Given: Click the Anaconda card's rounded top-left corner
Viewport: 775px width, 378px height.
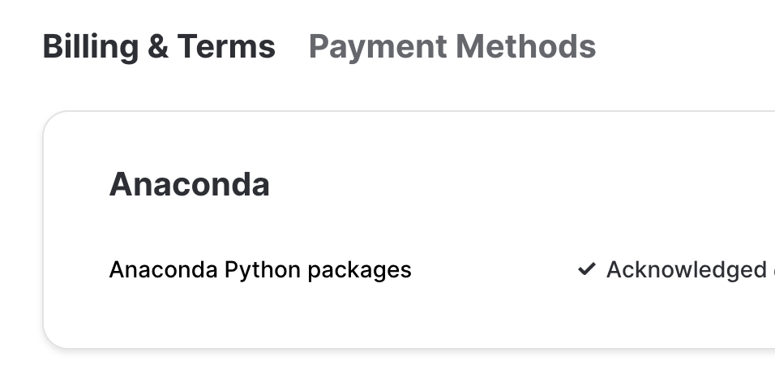Looking at the screenshot, I should click(50, 119).
